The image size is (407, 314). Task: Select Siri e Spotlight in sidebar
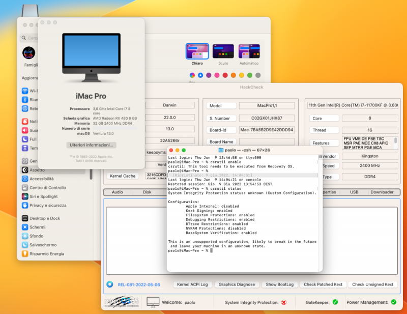43,196
